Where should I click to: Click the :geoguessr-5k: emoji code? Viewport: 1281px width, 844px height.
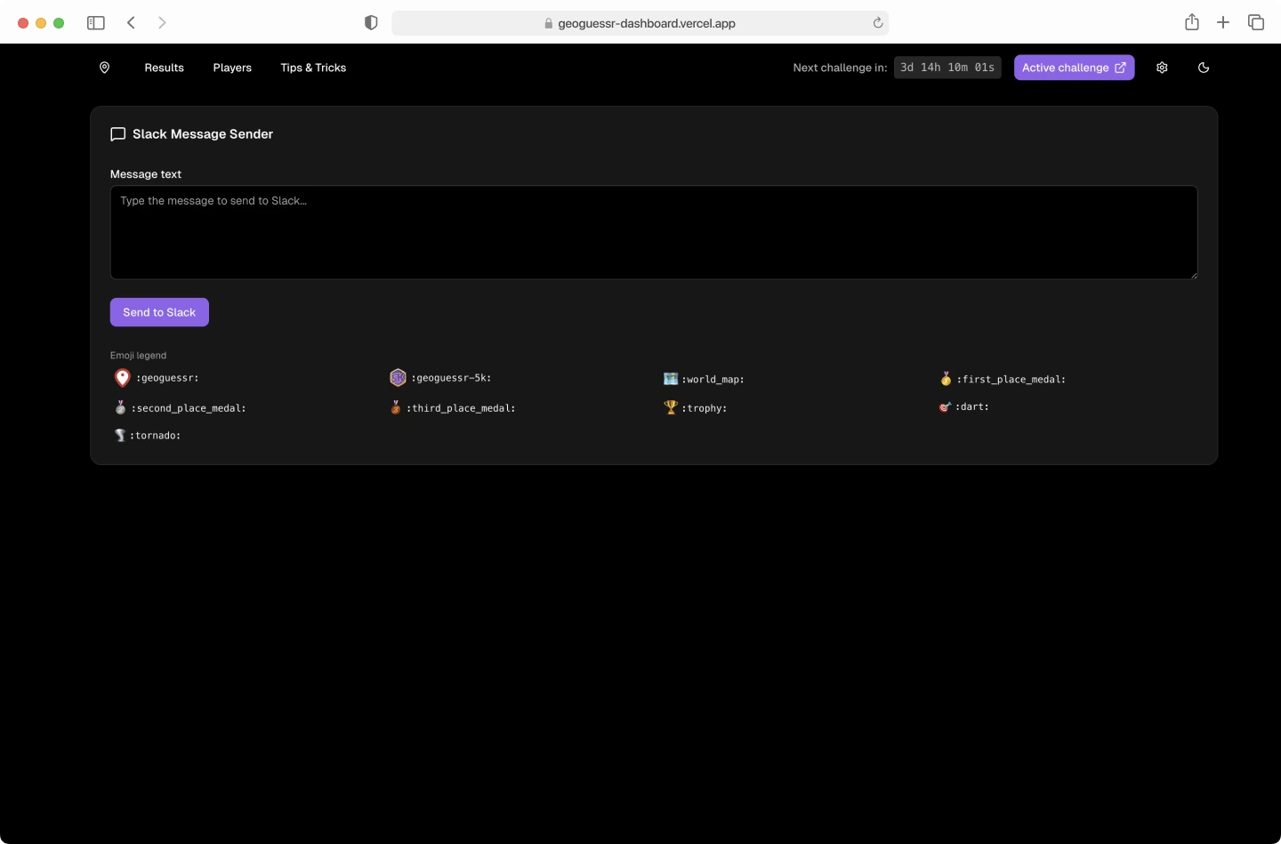pyautogui.click(x=451, y=378)
